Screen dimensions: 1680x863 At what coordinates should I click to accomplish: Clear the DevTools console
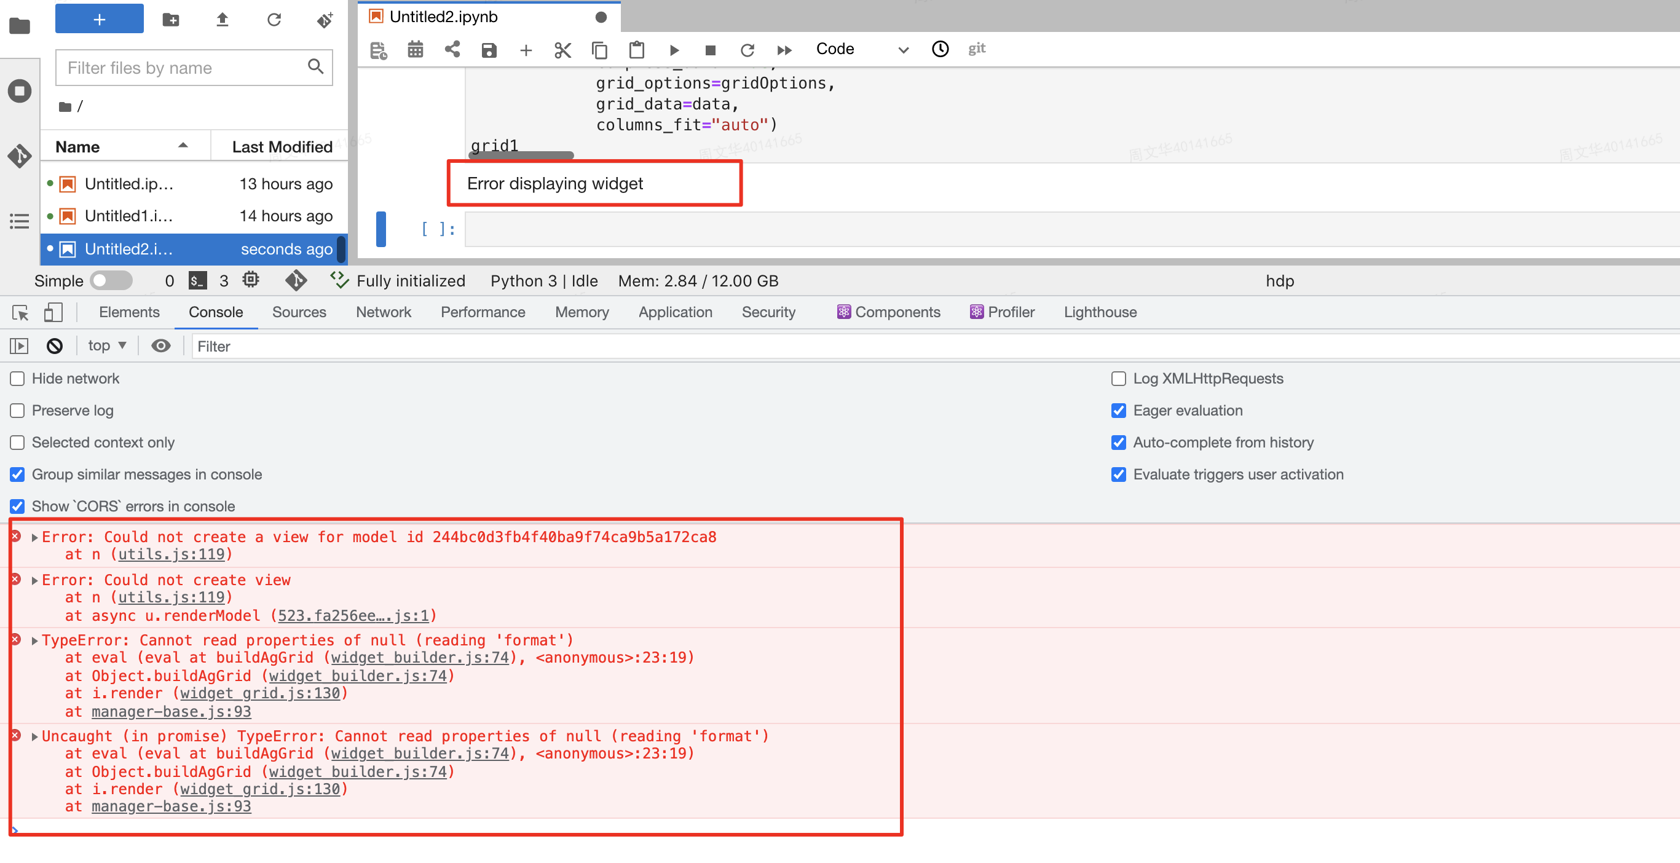click(x=54, y=345)
